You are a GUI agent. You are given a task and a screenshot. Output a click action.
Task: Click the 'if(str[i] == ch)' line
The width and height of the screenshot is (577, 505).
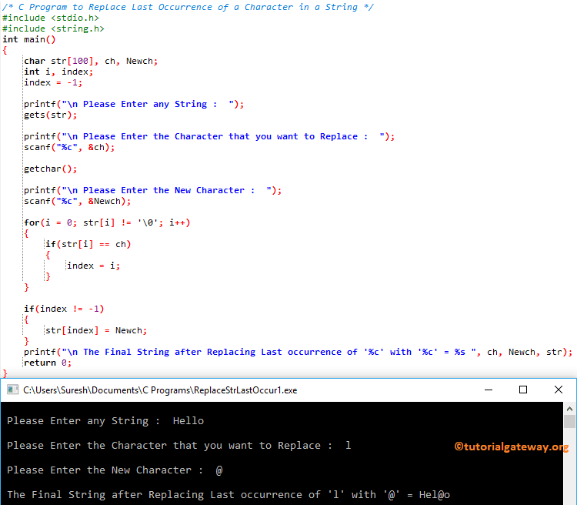pyautogui.click(x=88, y=244)
